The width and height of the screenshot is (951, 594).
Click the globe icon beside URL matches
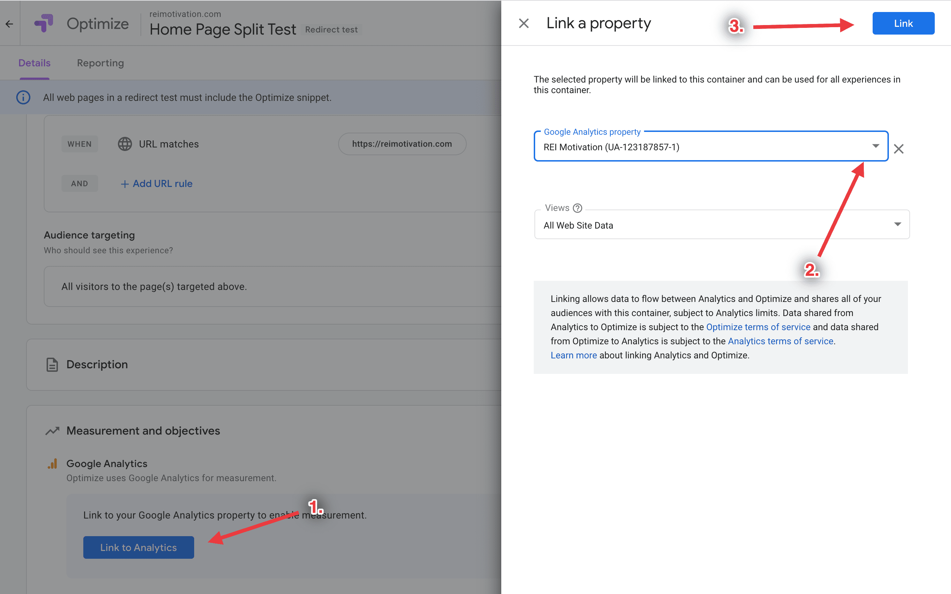click(x=125, y=144)
